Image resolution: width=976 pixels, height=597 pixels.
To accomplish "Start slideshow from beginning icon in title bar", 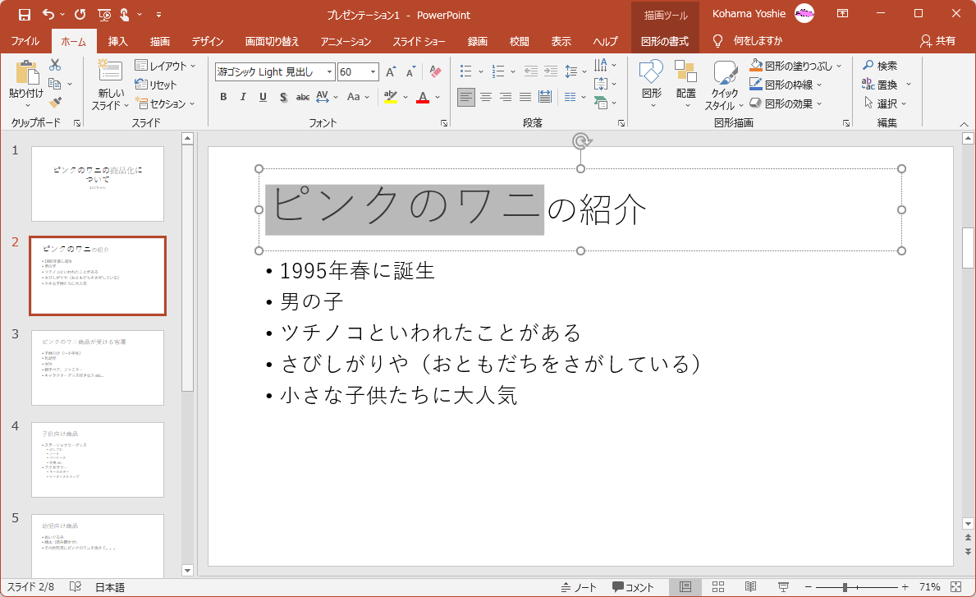I will (x=104, y=14).
